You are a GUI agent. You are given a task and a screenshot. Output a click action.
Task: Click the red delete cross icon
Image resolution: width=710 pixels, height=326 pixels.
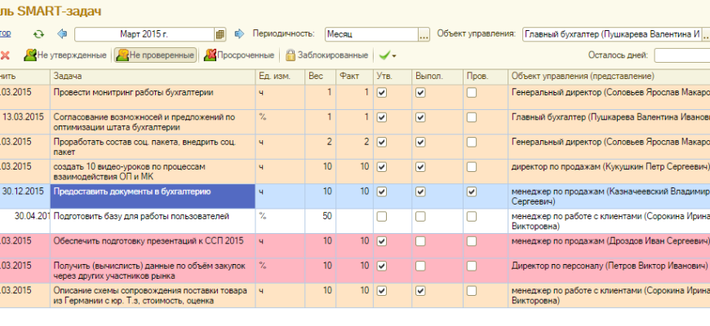[x=5, y=55]
